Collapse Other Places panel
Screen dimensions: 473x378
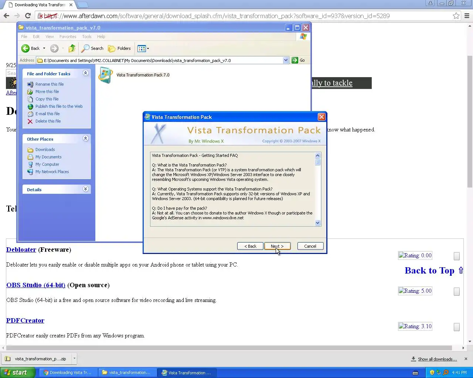click(x=86, y=138)
